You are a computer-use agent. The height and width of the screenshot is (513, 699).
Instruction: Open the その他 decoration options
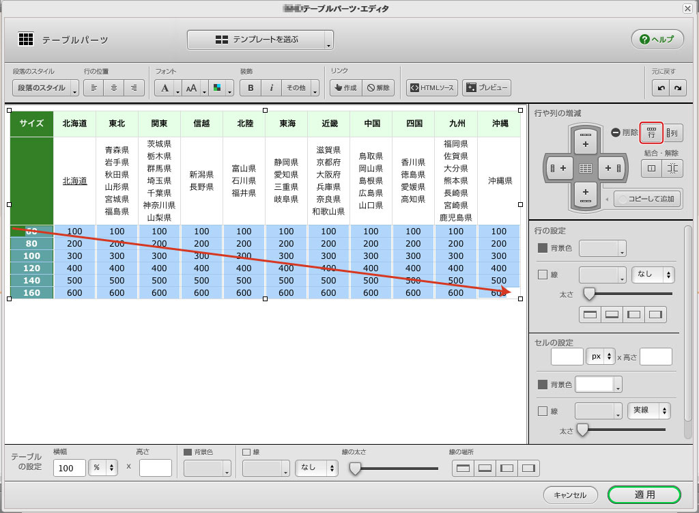point(300,88)
